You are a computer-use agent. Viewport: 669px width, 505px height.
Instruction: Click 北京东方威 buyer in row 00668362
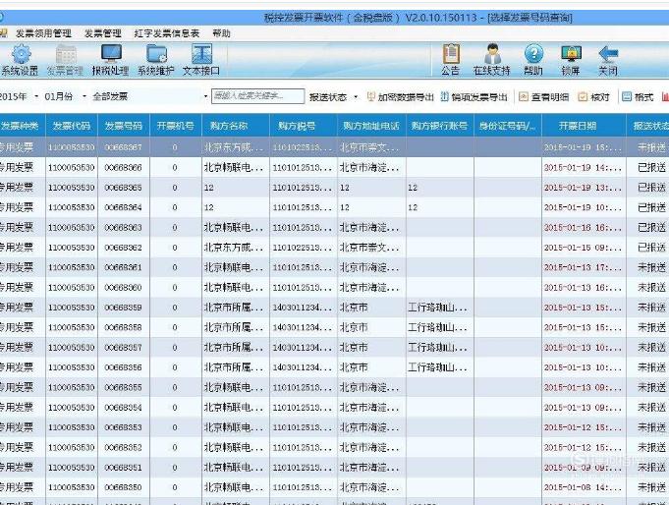[234, 248]
